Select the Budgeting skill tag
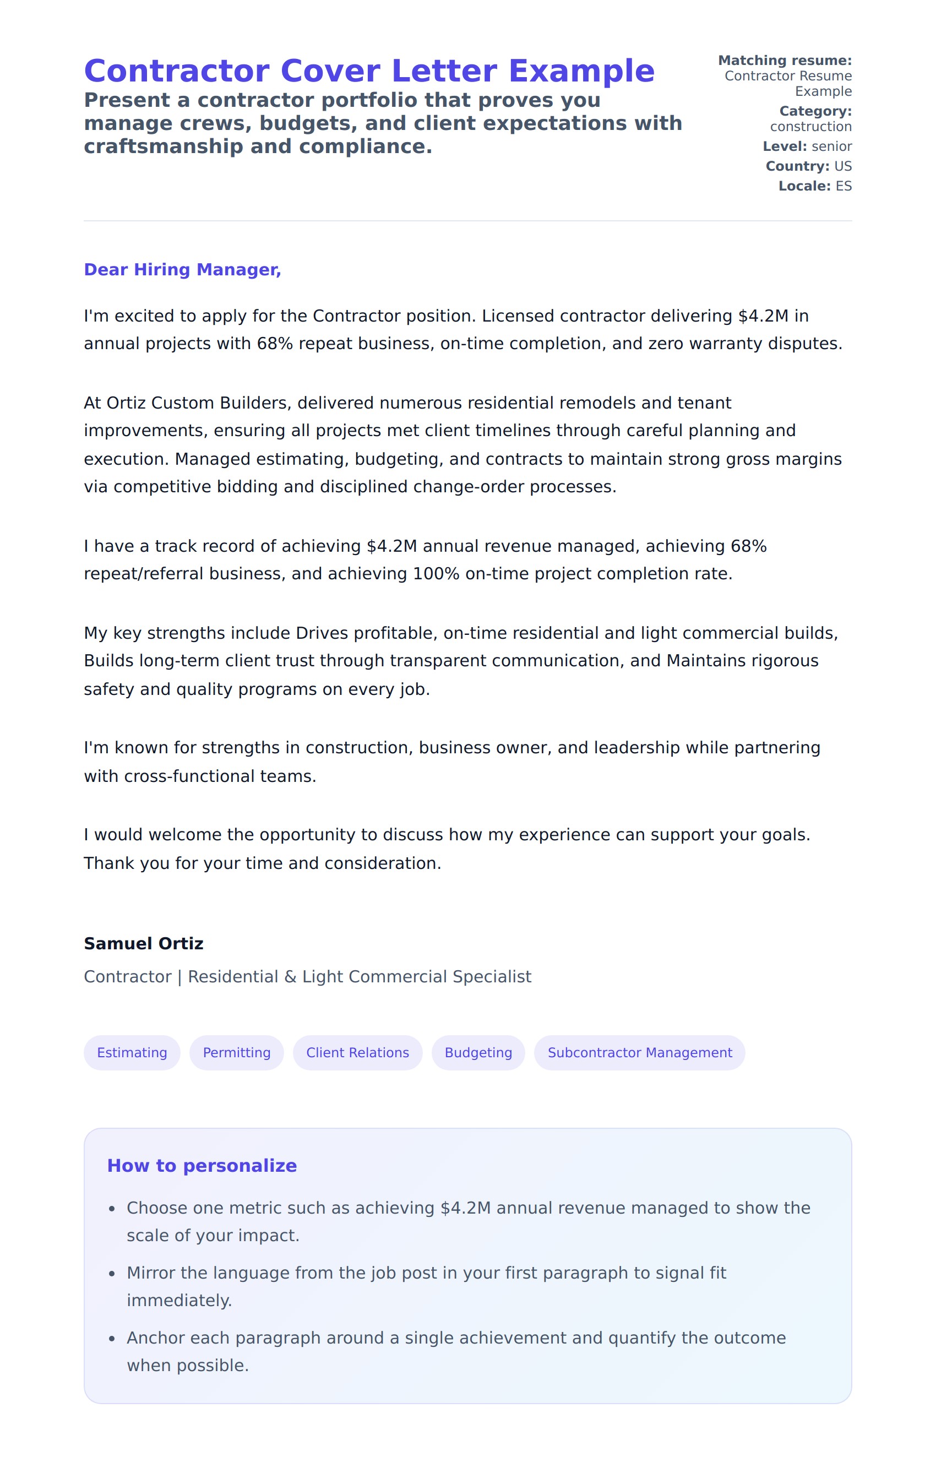 [478, 1053]
